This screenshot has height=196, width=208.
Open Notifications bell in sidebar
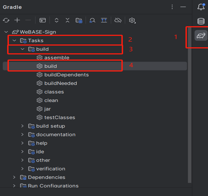point(201,7)
